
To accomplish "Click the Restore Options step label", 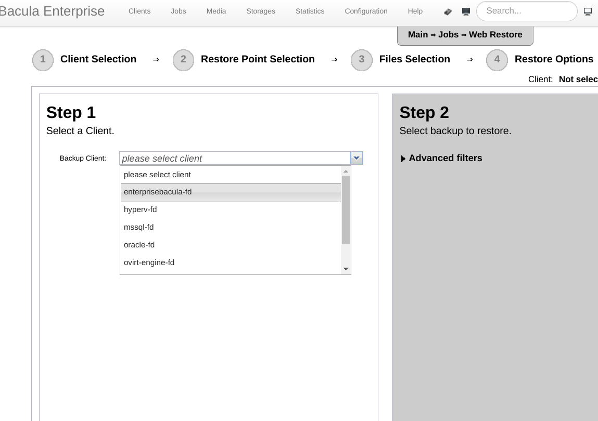I will click(554, 59).
